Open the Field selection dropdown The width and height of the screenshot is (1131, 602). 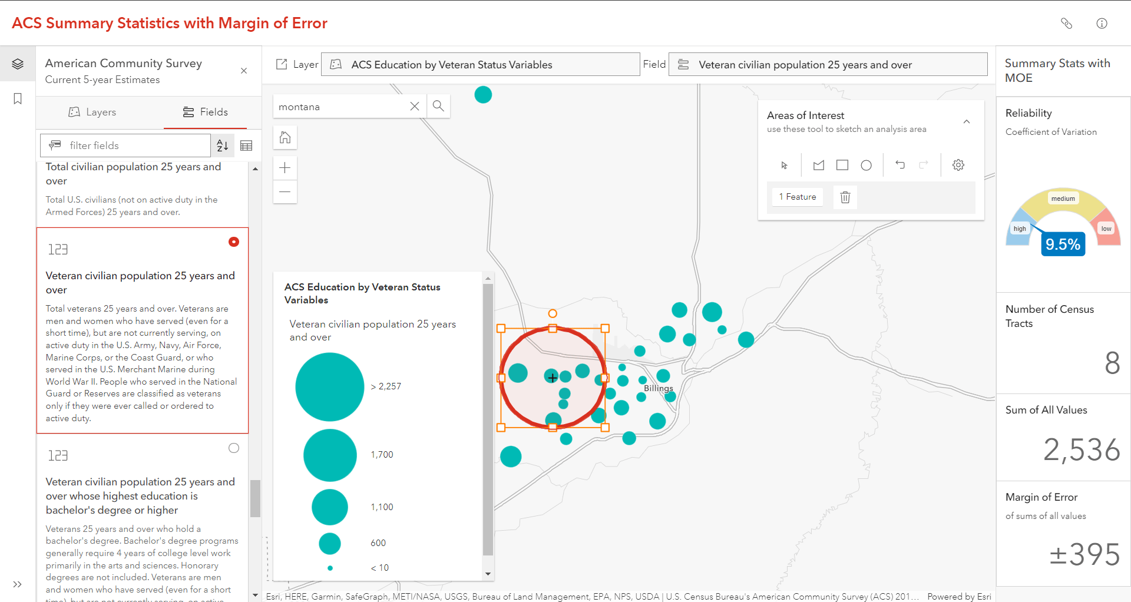coord(828,64)
